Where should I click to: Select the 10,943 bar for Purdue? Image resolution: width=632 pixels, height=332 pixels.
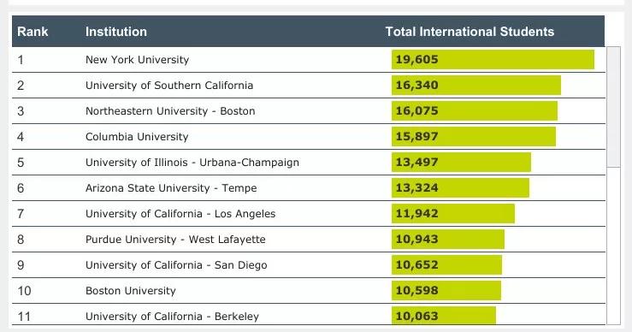(448, 240)
